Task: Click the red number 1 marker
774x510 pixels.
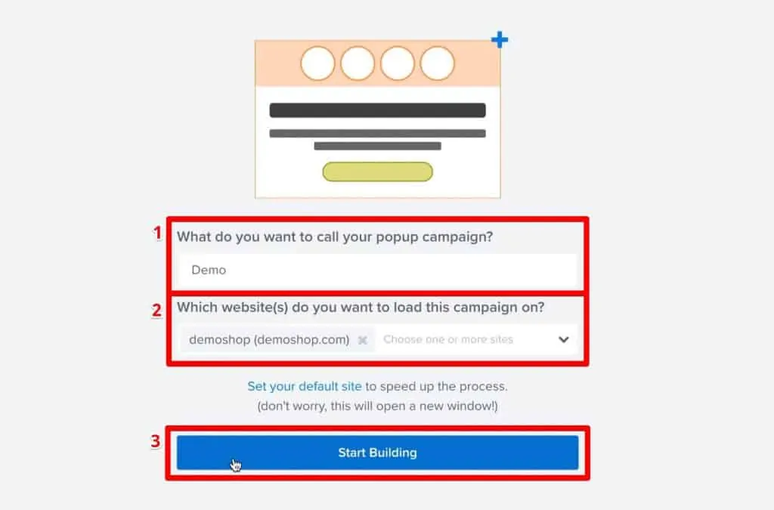Action: (156, 233)
